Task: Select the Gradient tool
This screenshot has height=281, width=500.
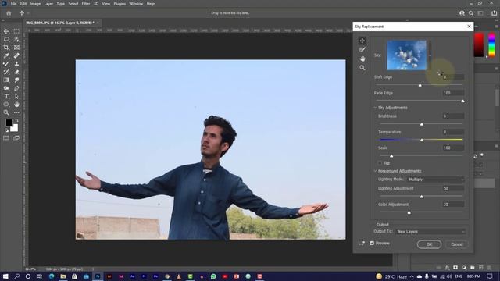Action: [x=6, y=80]
